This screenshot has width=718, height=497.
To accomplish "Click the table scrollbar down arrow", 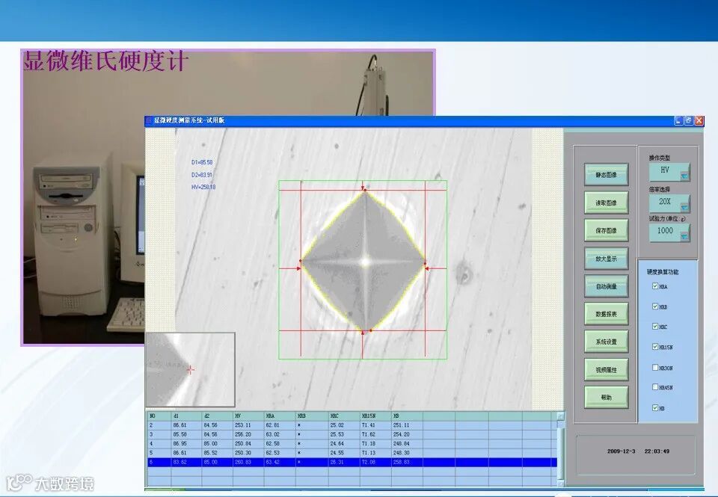I will click(x=560, y=483).
